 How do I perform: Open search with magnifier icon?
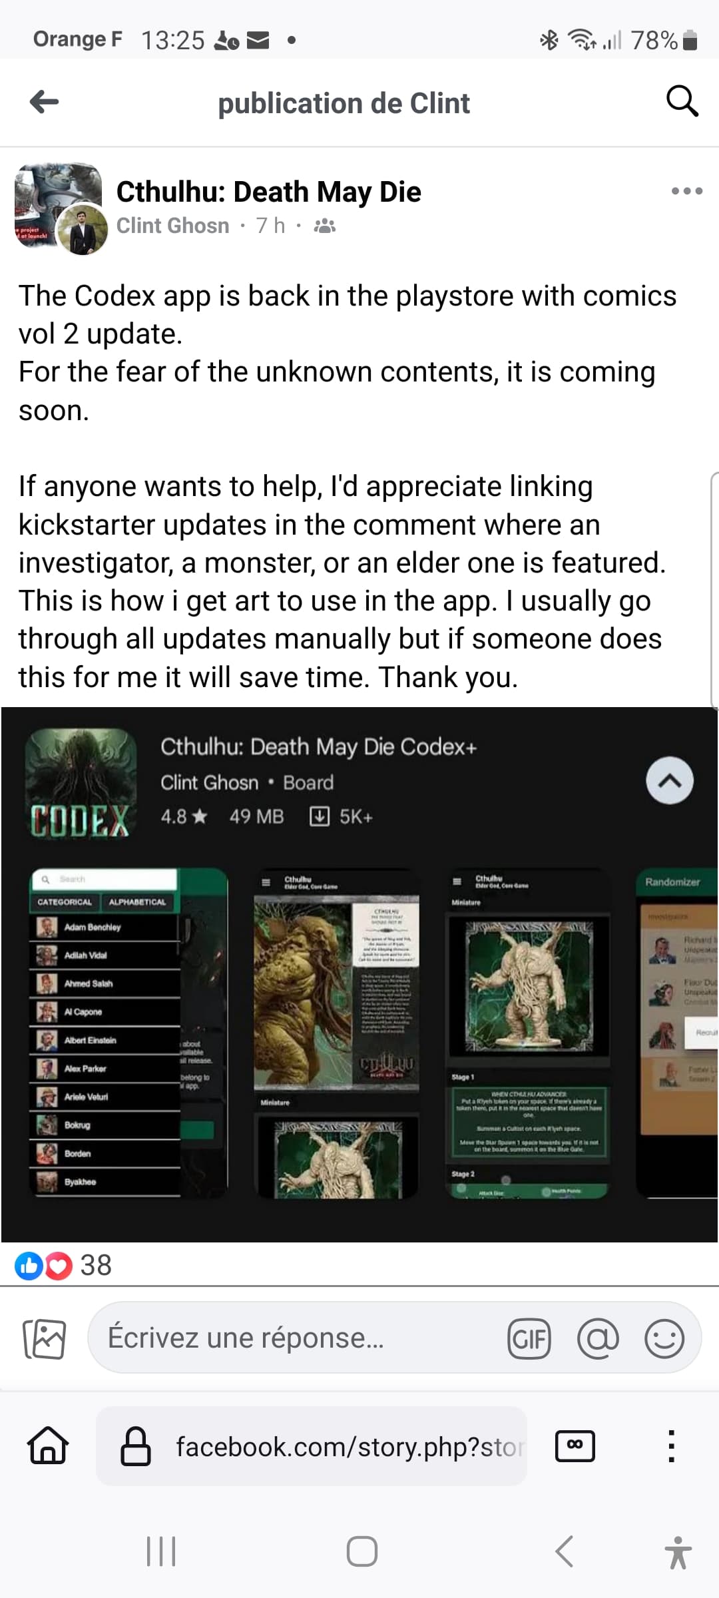pos(682,101)
